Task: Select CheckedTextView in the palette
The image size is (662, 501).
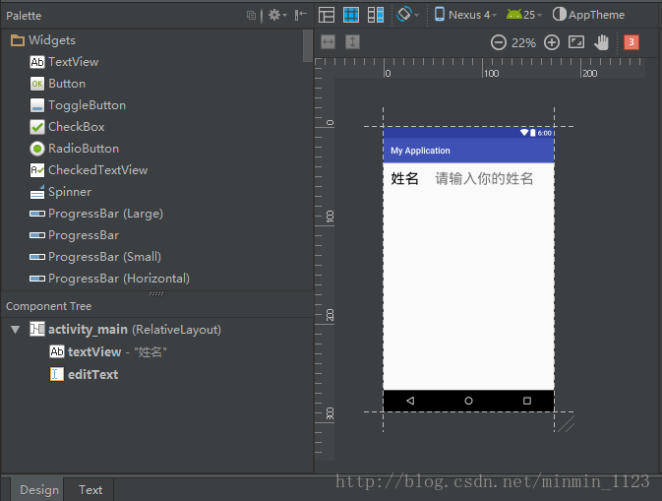Action: pyautogui.click(x=90, y=170)
